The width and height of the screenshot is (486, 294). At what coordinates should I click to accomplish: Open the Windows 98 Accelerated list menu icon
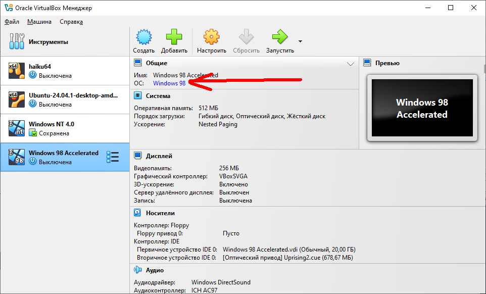coord(113,157)
